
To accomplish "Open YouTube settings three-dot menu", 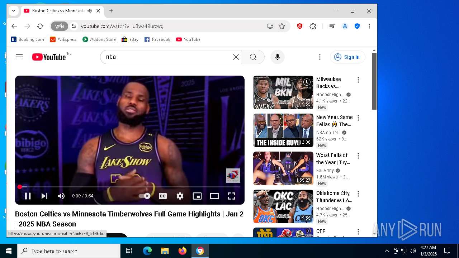I will (x=320, y=57).
